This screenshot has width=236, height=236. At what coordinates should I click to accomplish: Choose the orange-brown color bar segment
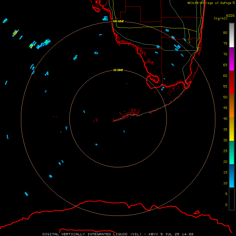(232, 106)
